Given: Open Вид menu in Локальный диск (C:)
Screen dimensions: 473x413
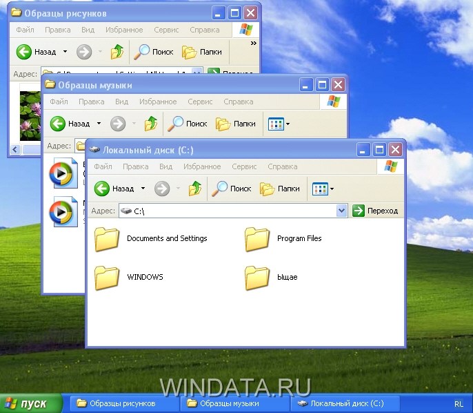Looking at the screenshot, I should [165, 166].
